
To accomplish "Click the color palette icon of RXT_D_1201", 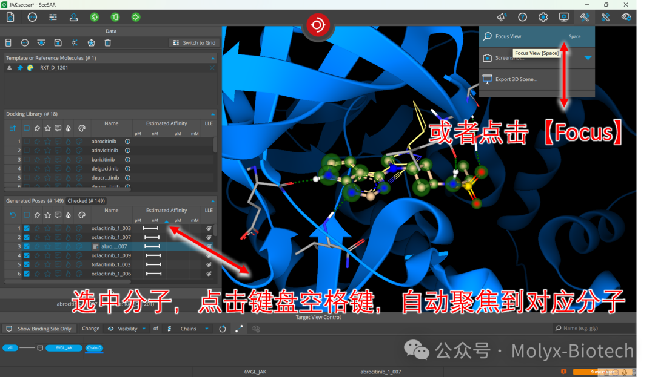I will pyautogui.click(x=30, y=68).
